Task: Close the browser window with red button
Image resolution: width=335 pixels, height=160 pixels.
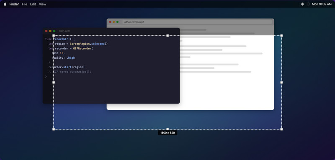Action: (x=110, y=22)
